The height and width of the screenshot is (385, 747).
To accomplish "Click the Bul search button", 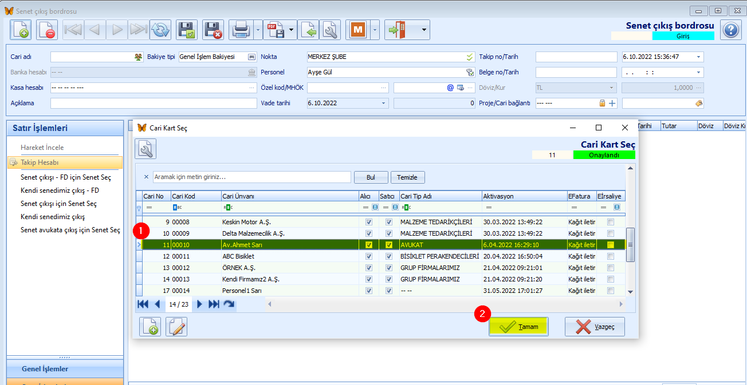I will (x=371, y=177).
